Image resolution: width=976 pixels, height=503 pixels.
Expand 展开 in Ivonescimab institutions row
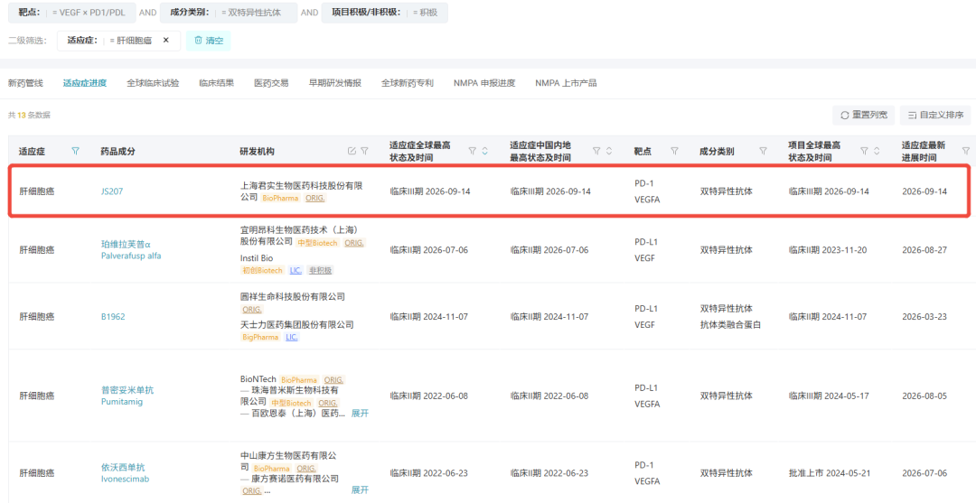pos(360,490)
